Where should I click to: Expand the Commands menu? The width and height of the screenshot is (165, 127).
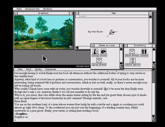tap(50, 69)
